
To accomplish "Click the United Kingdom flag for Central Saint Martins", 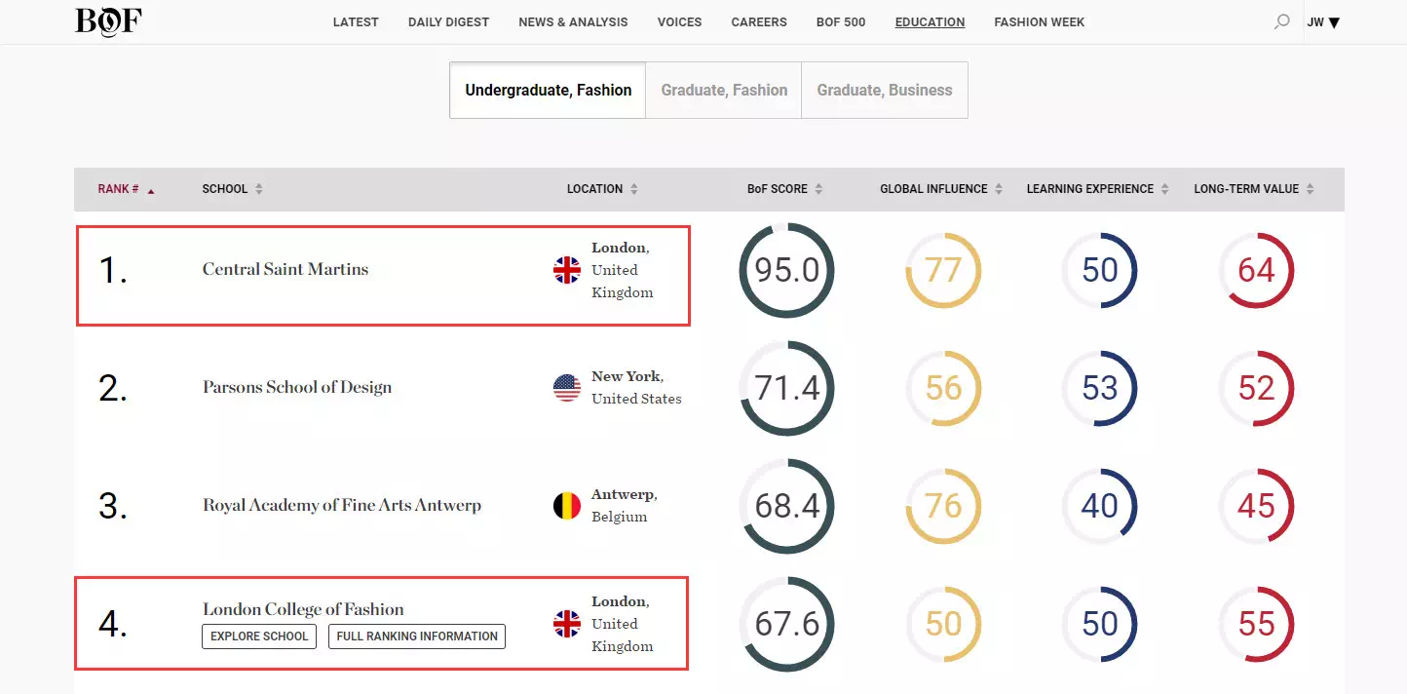I will tap(567, 270).
